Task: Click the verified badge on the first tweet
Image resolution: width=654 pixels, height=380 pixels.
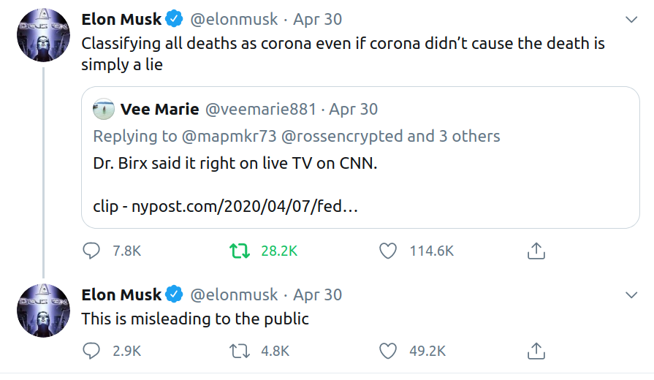Action: click(x=175, y=19)
